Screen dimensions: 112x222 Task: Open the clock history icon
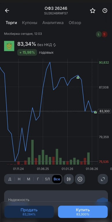click(105, 11)
